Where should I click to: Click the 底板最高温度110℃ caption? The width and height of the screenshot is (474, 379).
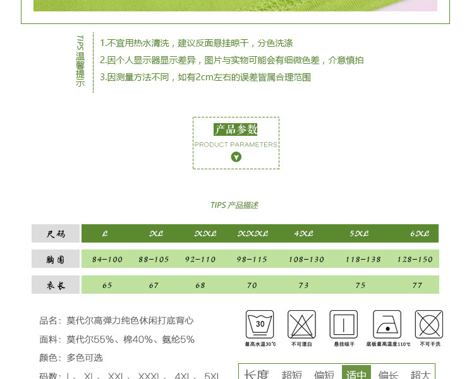click(x=388, y=344)
